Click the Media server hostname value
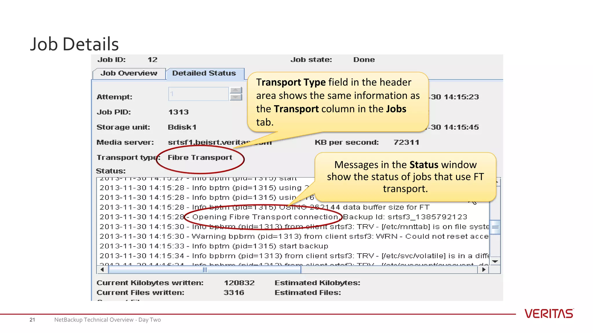The width and height of the screenshot is (593, 333). pos(219,143)
